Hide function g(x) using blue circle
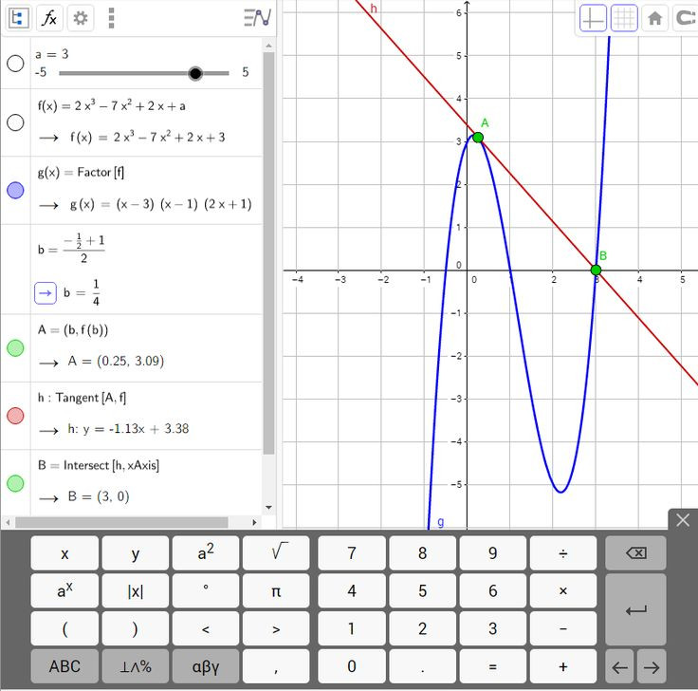The height and width of the screenshot is (691, 698). [x=15, y=190]
